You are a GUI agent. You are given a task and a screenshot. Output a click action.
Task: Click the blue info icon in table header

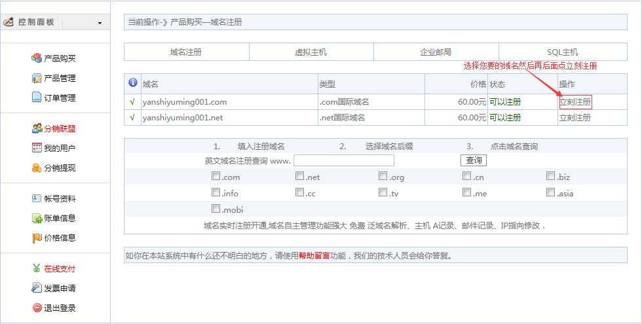(132, 83)
